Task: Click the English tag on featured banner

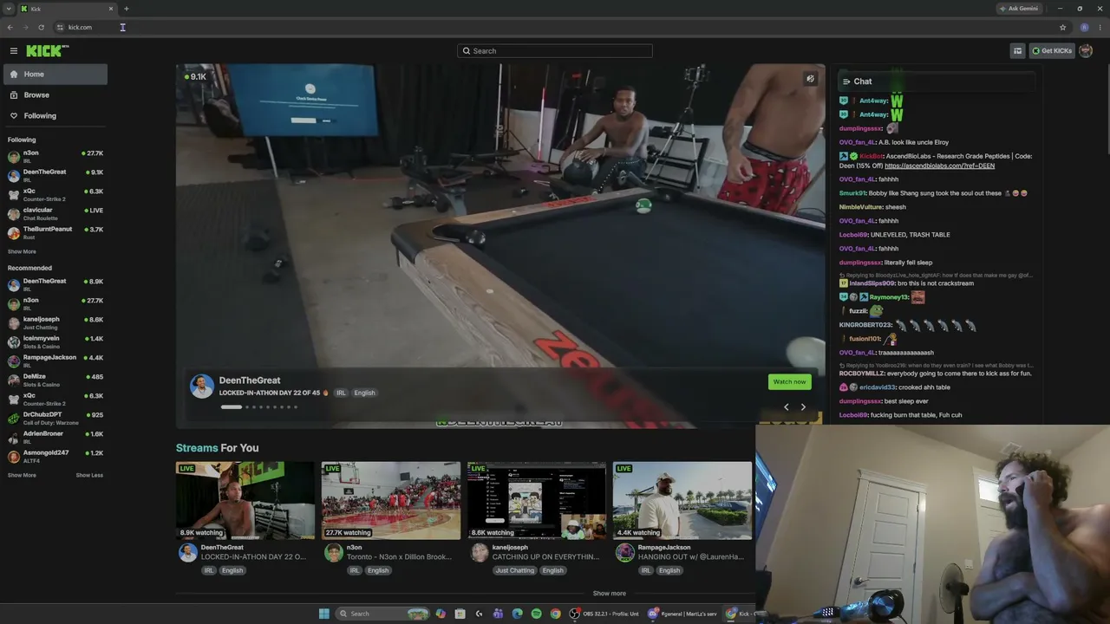Action: (x=364, y=393)
